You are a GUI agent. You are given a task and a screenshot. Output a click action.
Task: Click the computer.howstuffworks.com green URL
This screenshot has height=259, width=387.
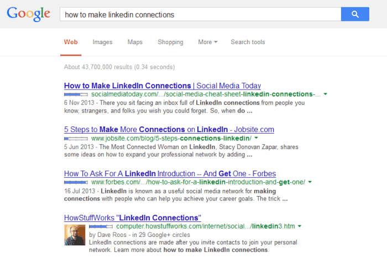click(205, 226)
